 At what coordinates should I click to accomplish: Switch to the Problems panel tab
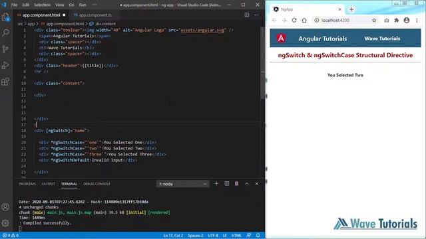coord(27,184)
